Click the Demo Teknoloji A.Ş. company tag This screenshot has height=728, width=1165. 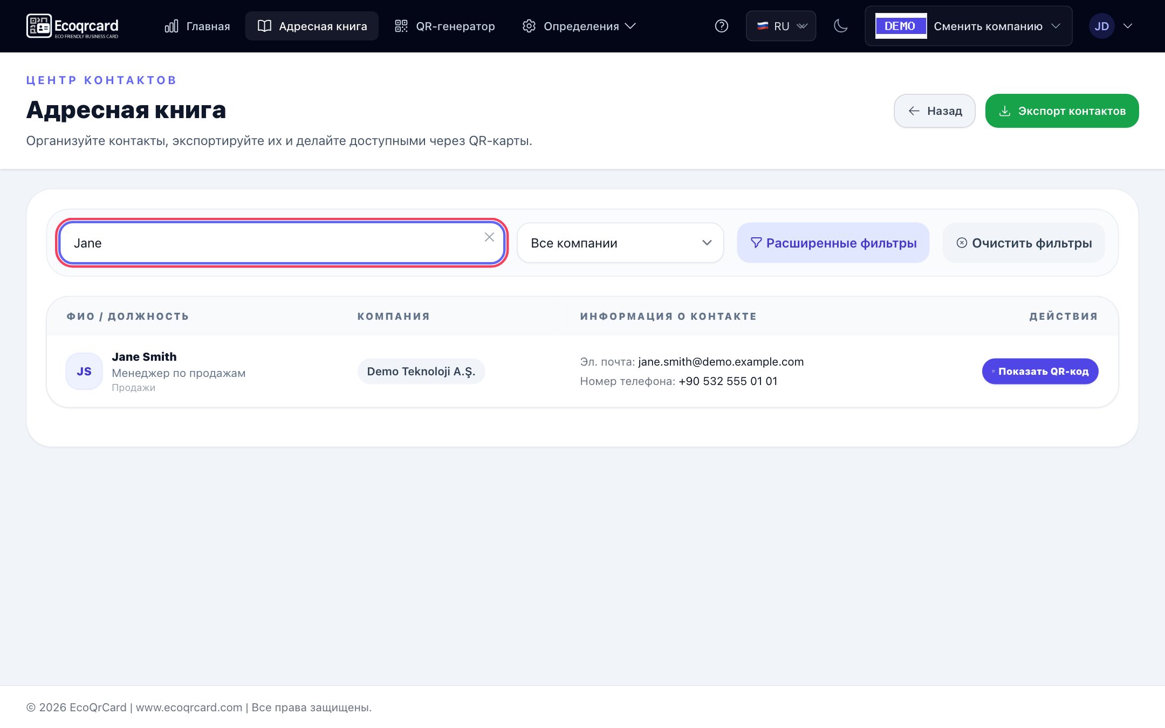point(421,371)
